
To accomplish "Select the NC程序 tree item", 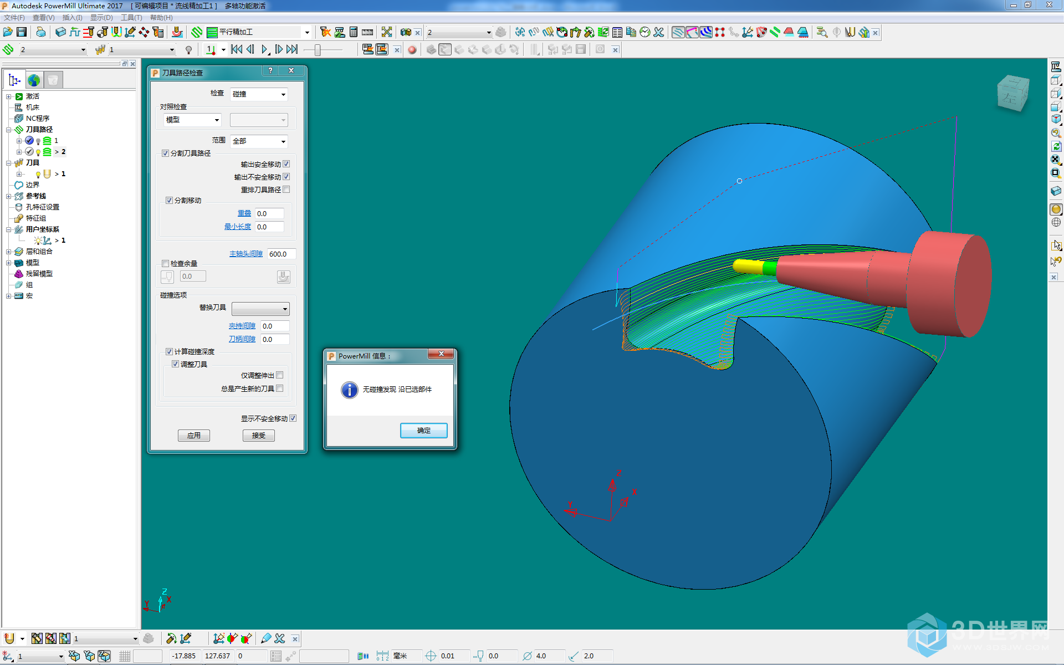I will (x=38, y=119).
